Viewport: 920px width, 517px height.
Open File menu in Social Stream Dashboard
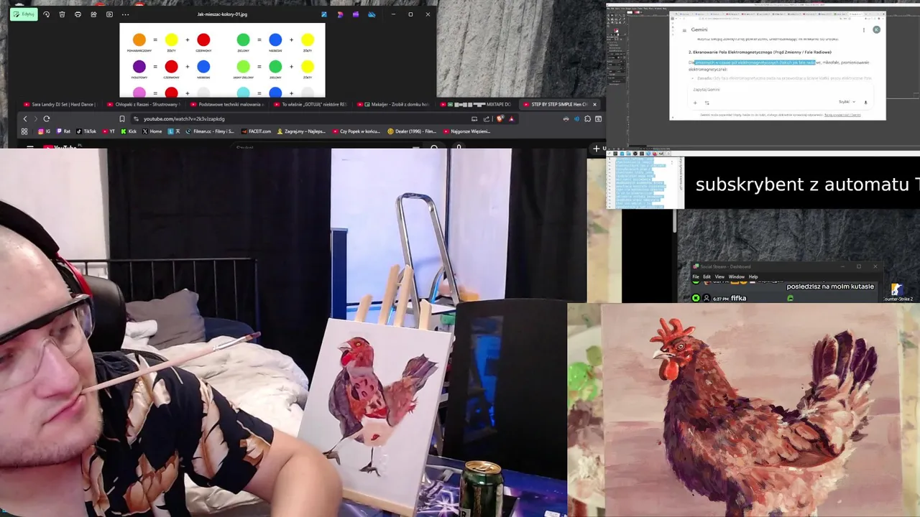[x=696, y=276]
